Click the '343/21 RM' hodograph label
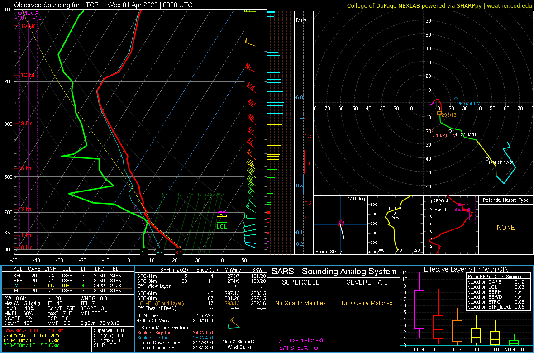The image size is (534, 353). pos(444,135)
